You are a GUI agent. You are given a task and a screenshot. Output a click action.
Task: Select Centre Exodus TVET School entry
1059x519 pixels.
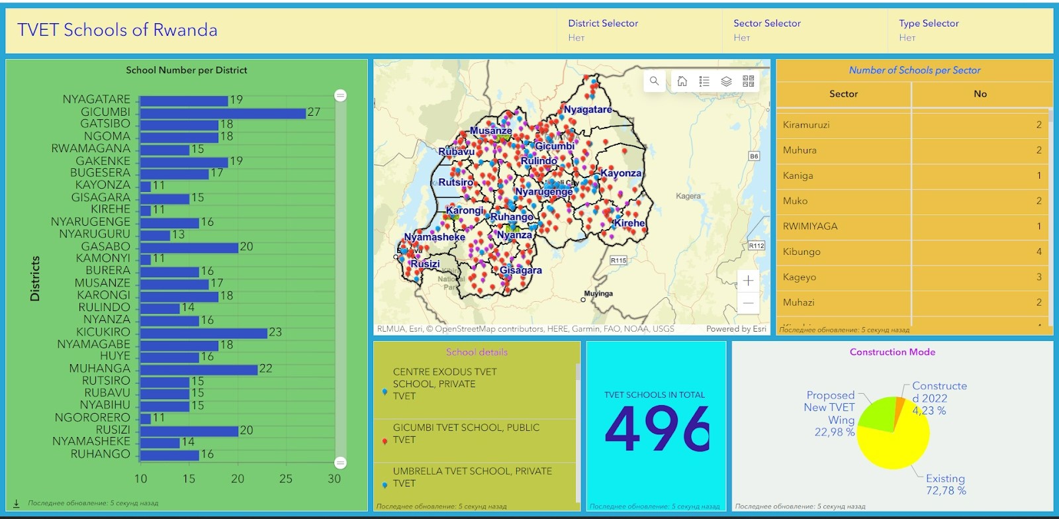(444, 384)
